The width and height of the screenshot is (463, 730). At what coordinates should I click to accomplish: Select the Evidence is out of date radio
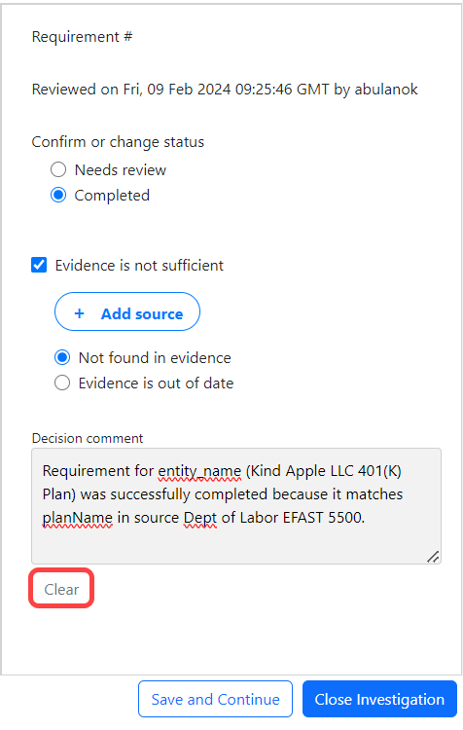[62, 383]
